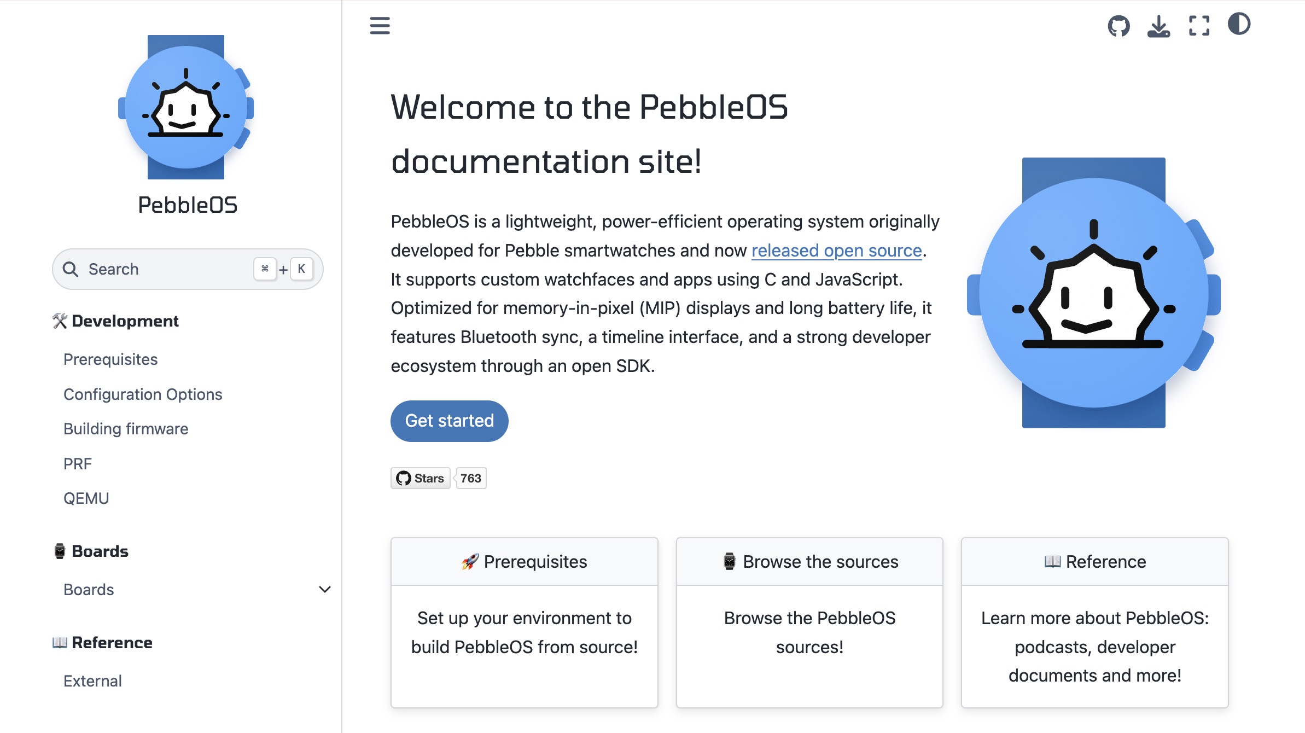Open Prerequisites in the sidebar

tap(110, 359)
